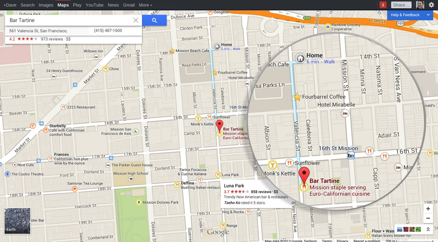Expand the Help & Feedback chevron
This screenshot has width=438, height=242.
click(x=428, y=15)
